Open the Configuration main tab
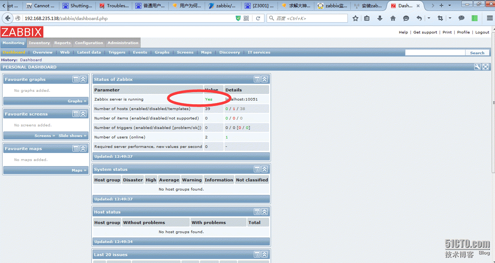 click(x=89, y=43)
